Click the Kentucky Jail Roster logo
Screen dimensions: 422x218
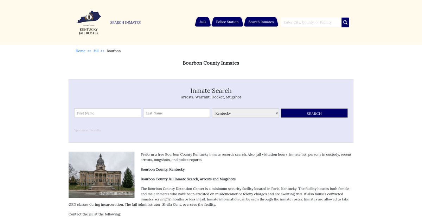pos(89,23)
